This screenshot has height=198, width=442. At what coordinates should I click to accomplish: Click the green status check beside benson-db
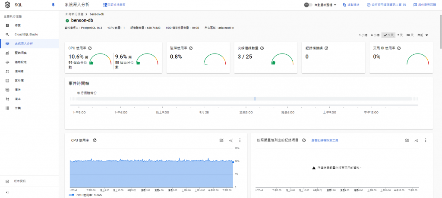[x=67, y=21]
